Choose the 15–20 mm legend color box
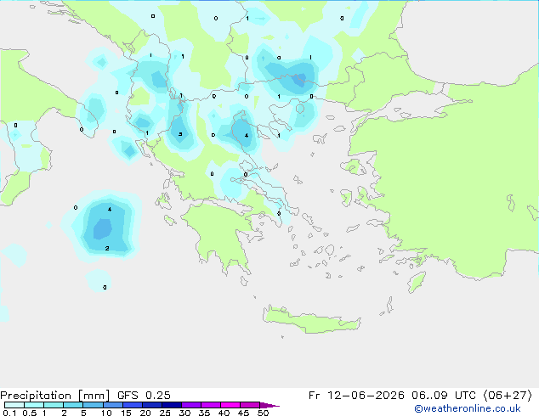539x416 pixels. tap(132, 405)
